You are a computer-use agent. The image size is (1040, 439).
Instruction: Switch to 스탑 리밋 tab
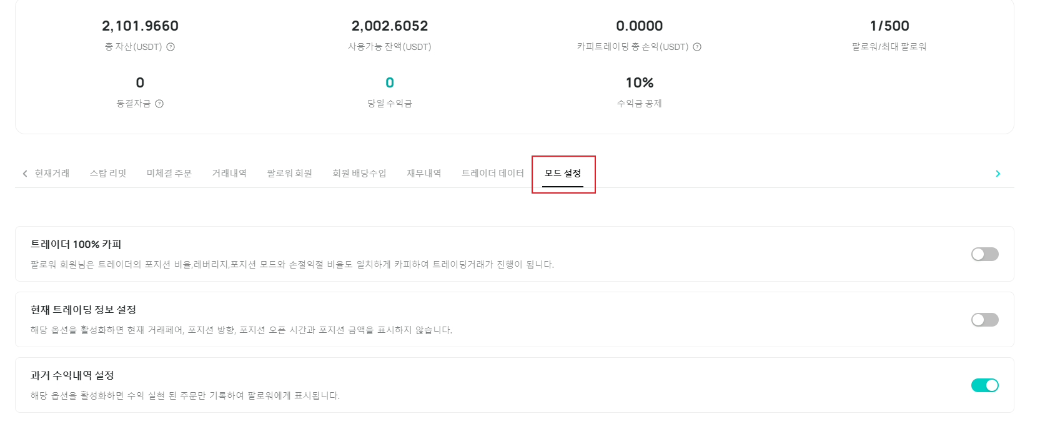click(x=108, y=173)
